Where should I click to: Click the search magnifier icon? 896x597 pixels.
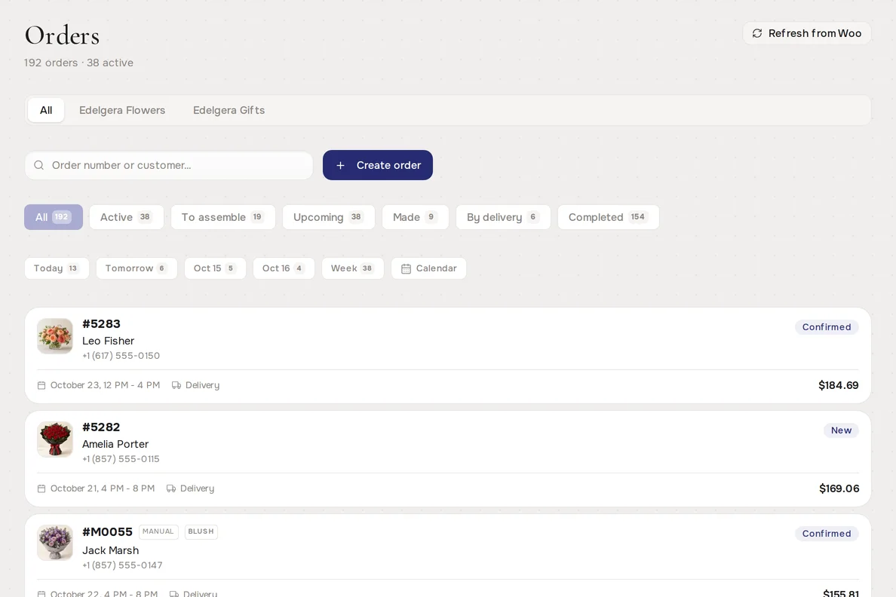click(x=39, y=165)
